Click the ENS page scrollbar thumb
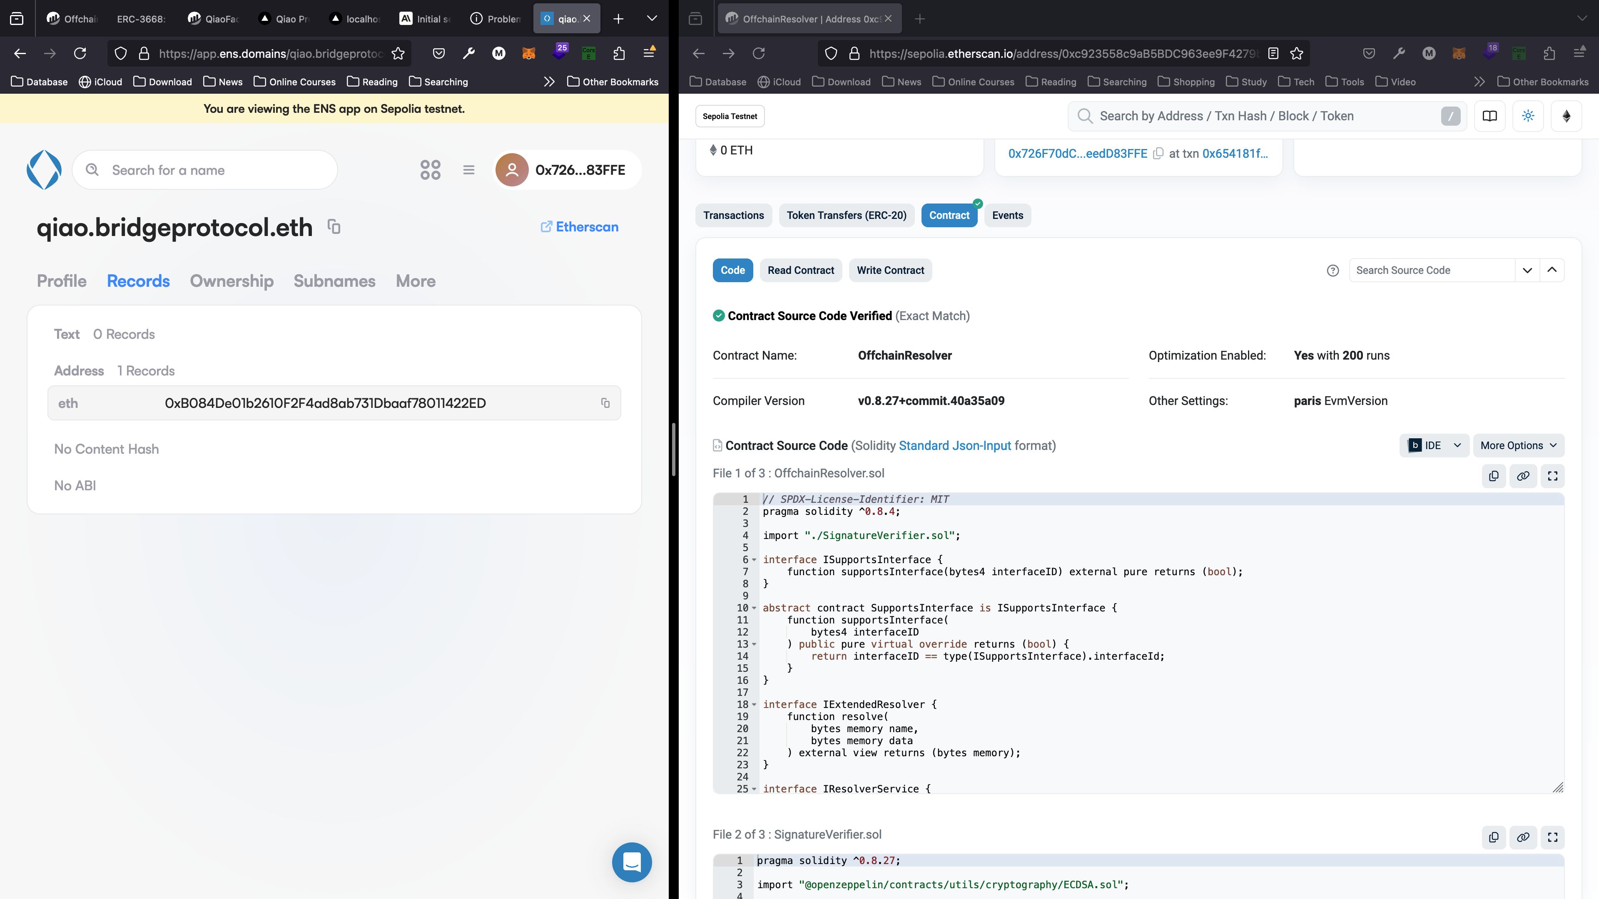 click(x=673, y=450)
